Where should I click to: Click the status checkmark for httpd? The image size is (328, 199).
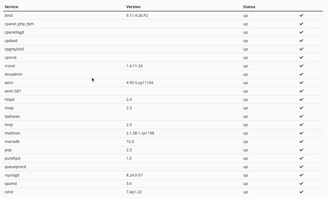pyautogui.click(x=301, y=99)
